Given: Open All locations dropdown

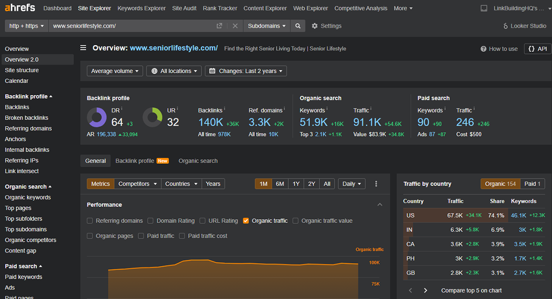Looking at the screenshot, I should click(x=174, y=71).
